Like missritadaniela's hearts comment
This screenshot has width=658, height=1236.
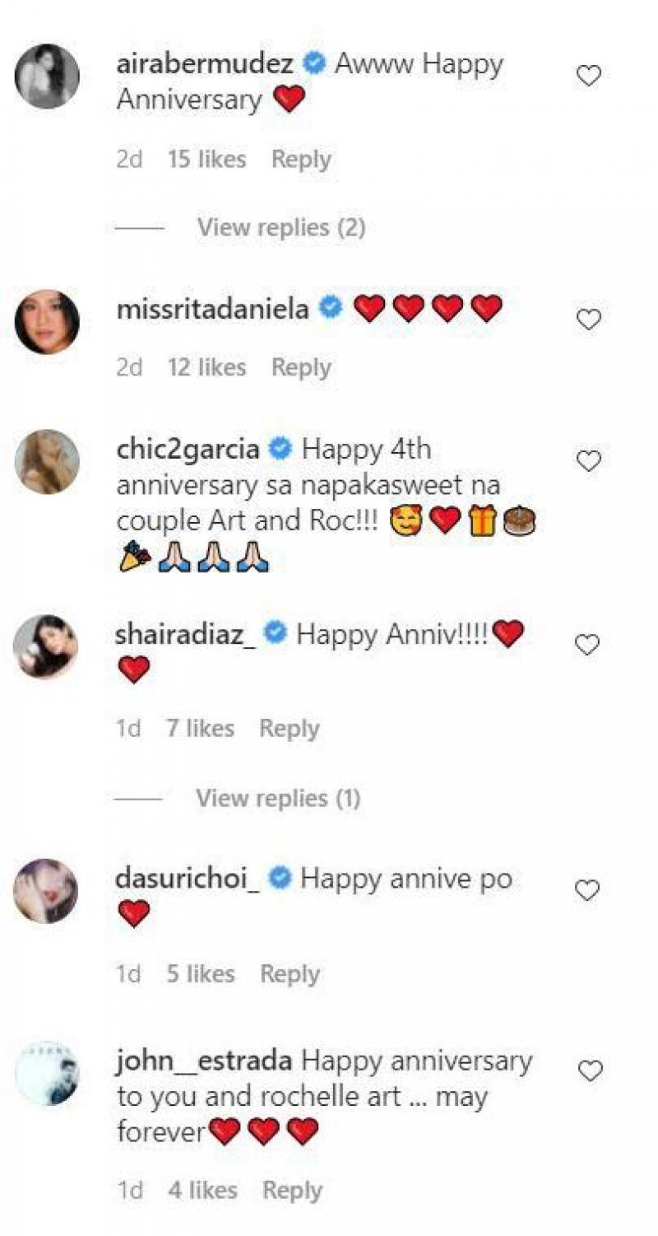(x=588, y=319)
